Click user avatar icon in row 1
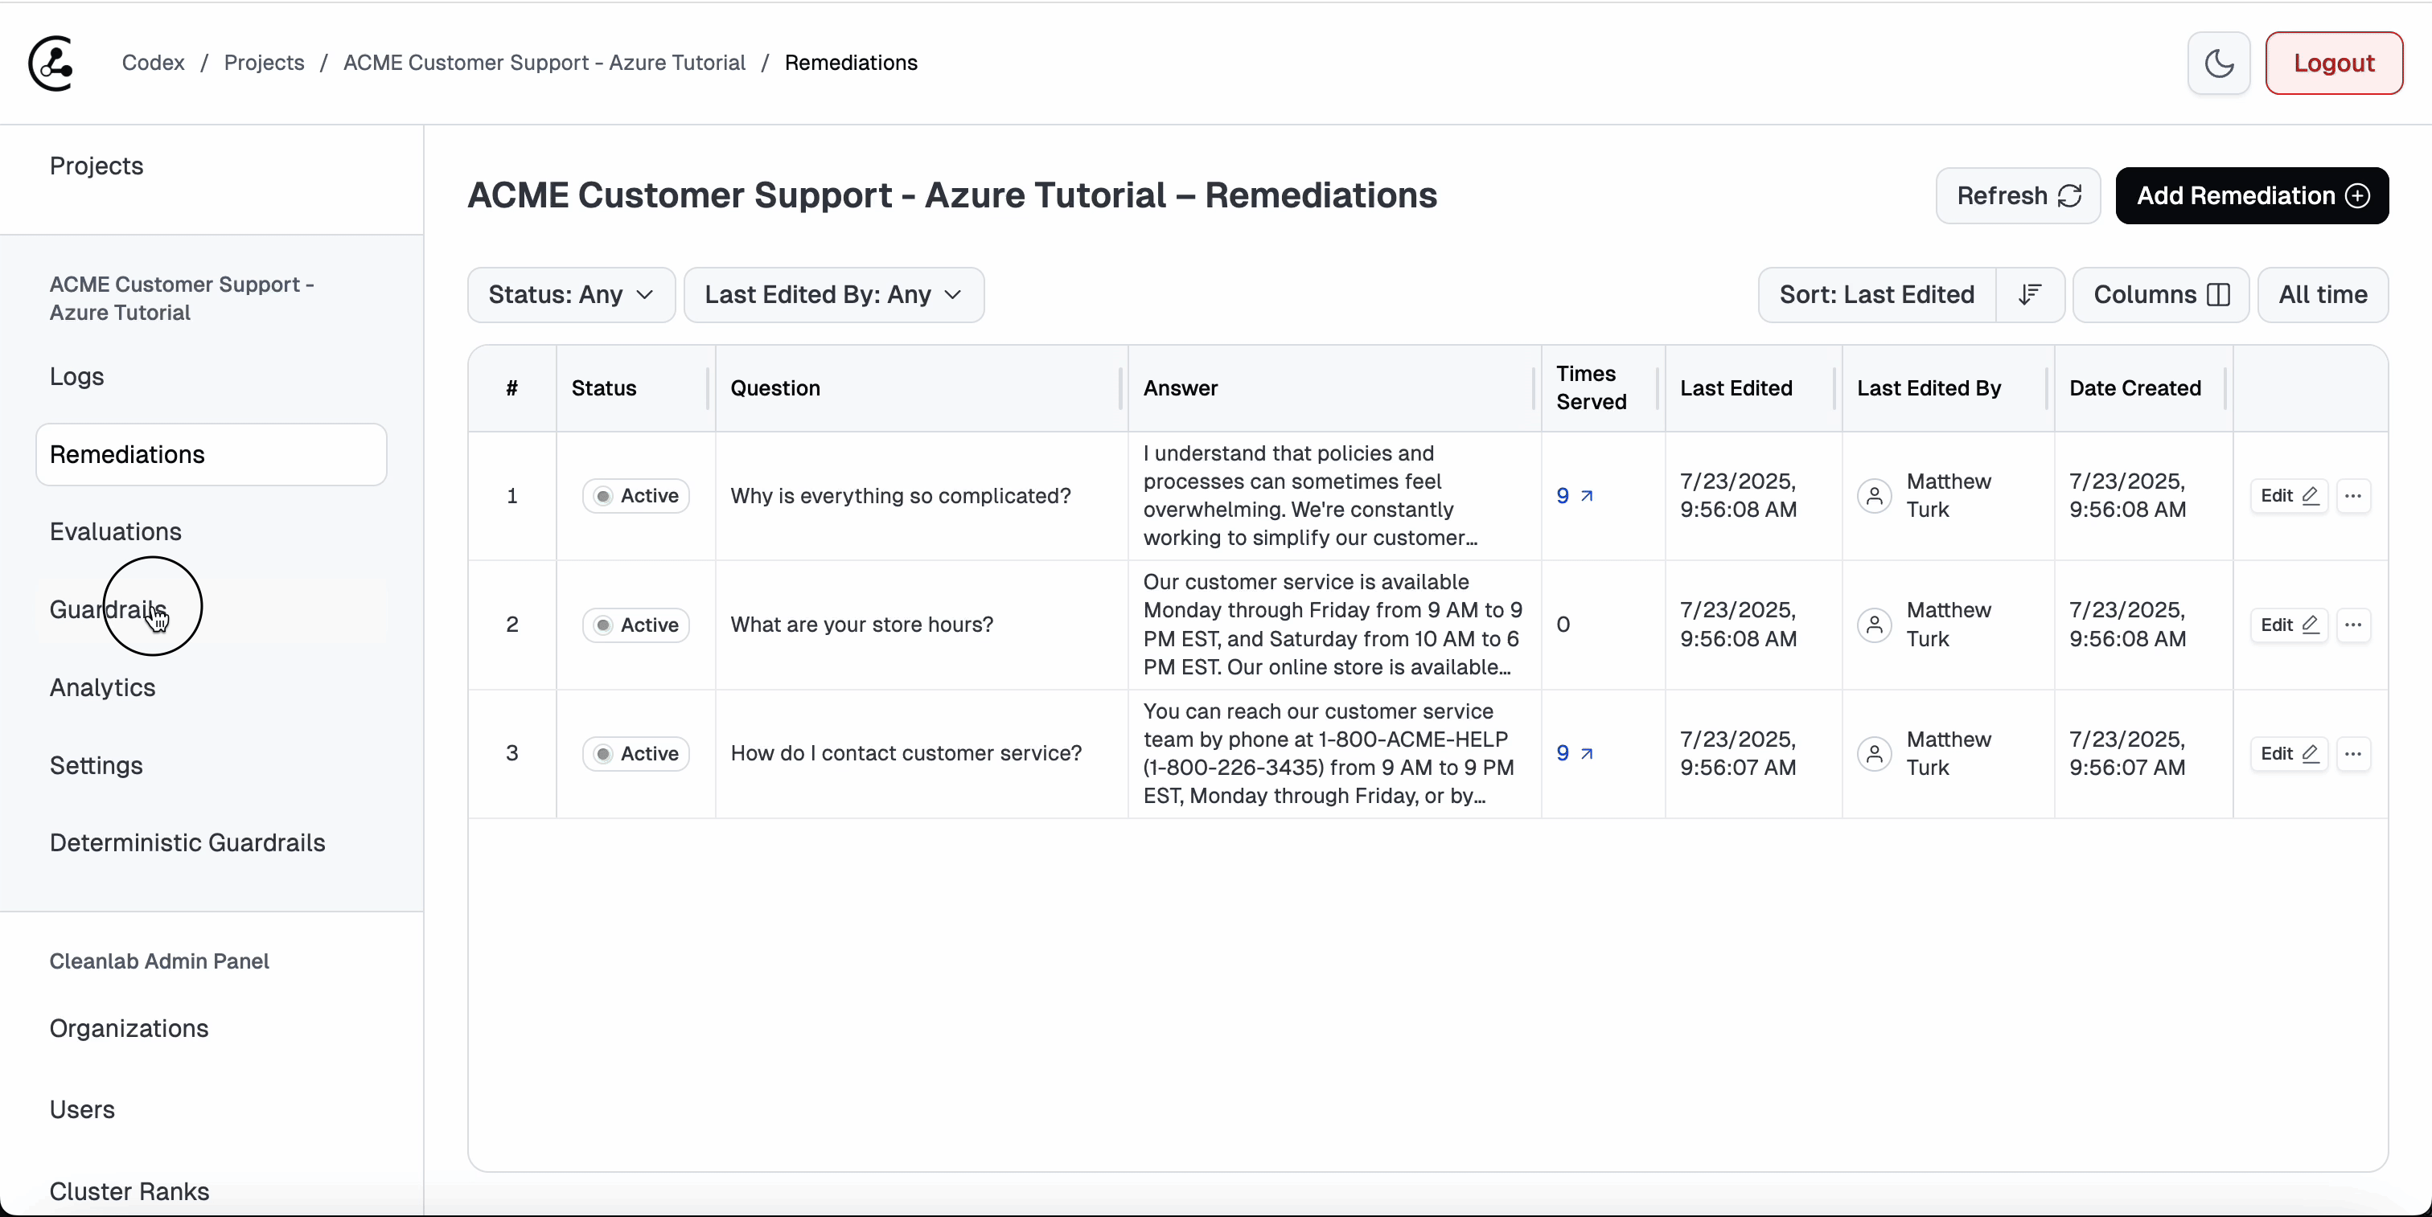This screenshot has height=1217, width=2432. pyautogui.click(x=1874, y=496)
